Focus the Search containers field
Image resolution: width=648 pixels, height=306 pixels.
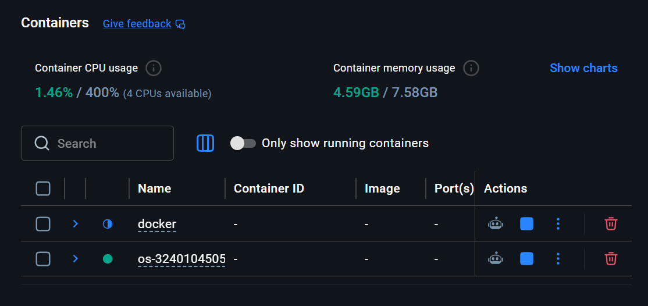[98, 143]
